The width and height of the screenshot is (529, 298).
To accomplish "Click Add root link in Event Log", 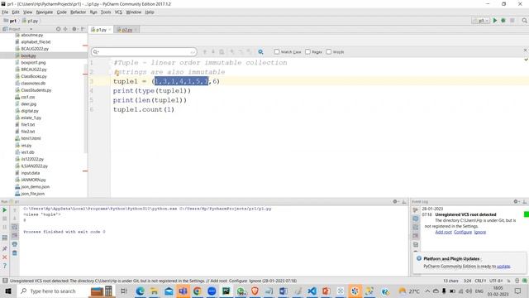I will coord(443,232).
